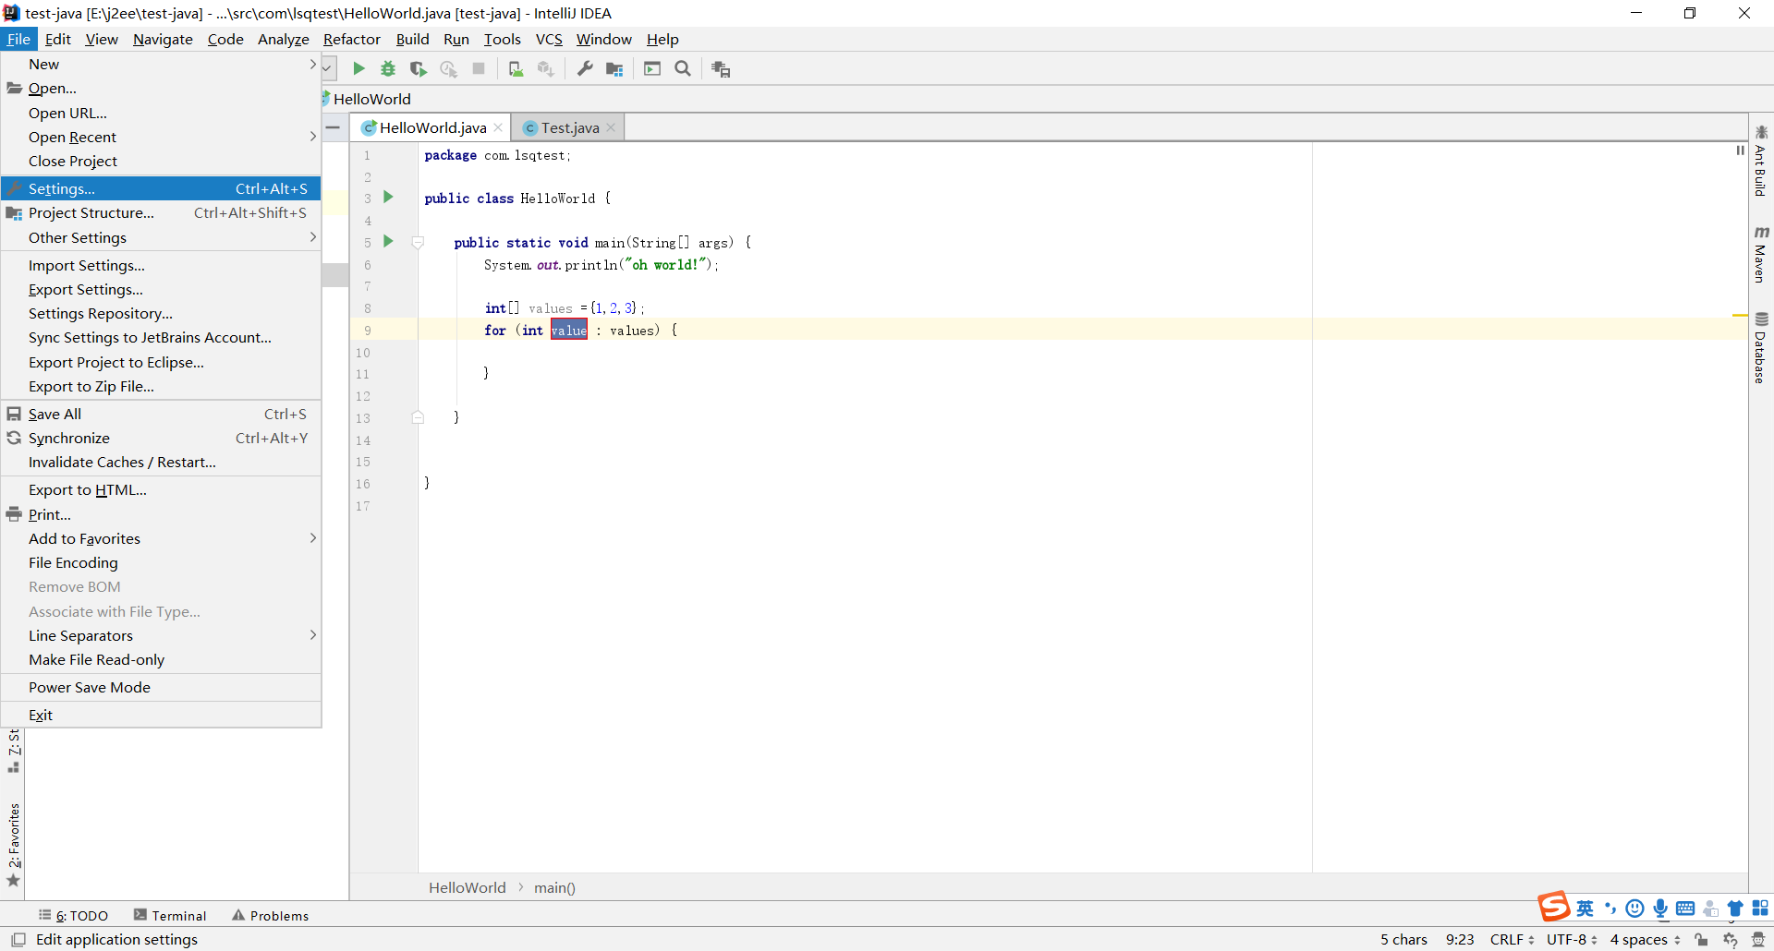Open the Terminal tool window
Viewport: 1774px width, 951px height.
tap(170, 916)
